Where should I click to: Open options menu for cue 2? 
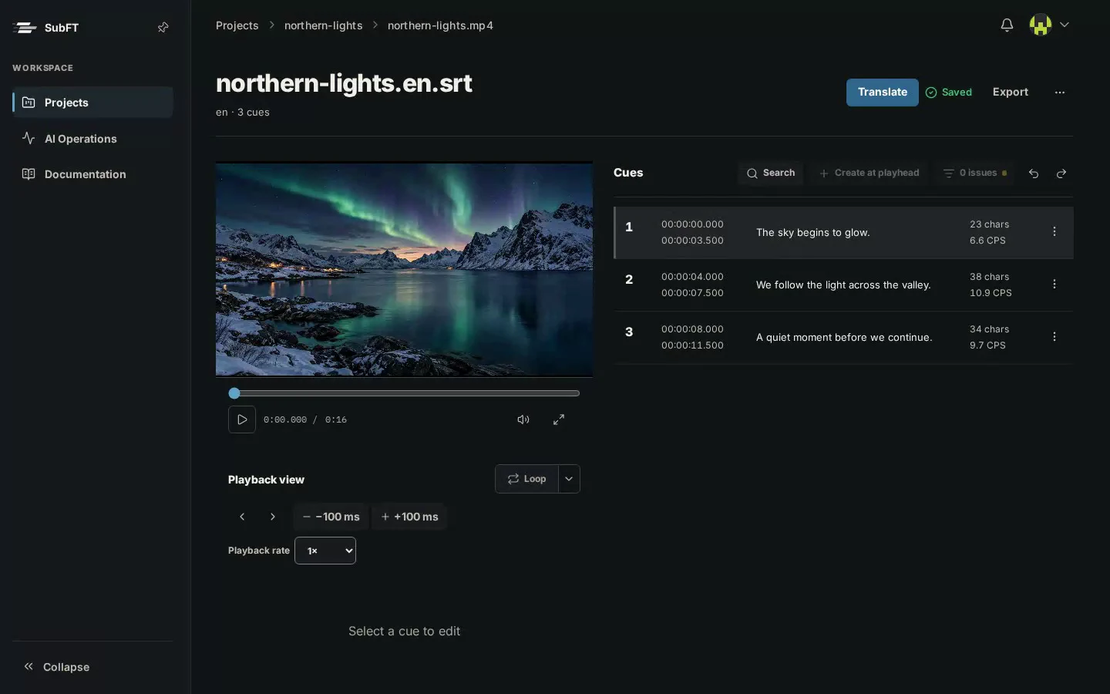click(1054, 285)
